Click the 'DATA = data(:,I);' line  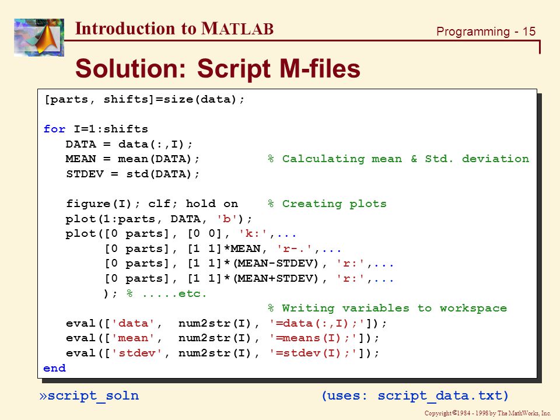(129, 144)
